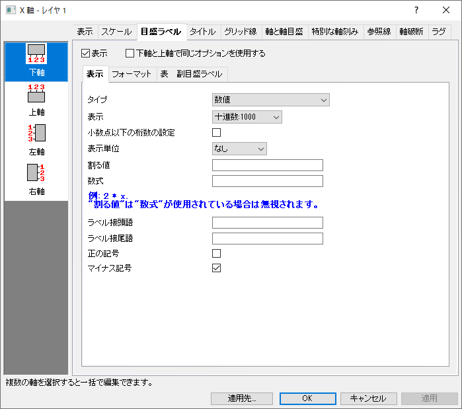The height and width of the screenshot is (409, 462).
Task: Click the help question mark button
Action: click(x=416, y=10)
